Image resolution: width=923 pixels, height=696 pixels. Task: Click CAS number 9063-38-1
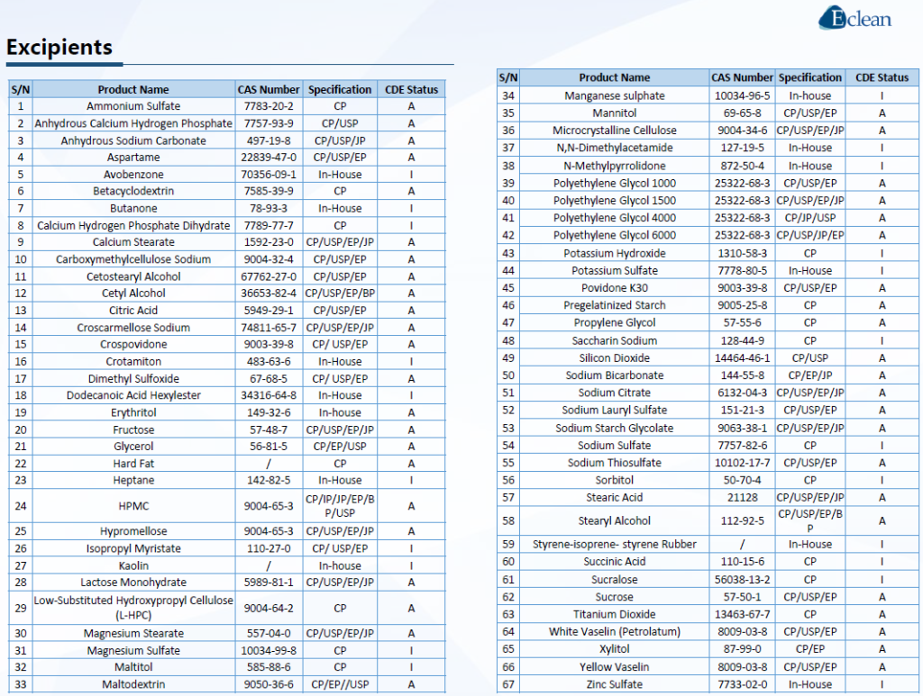point(743,429)
